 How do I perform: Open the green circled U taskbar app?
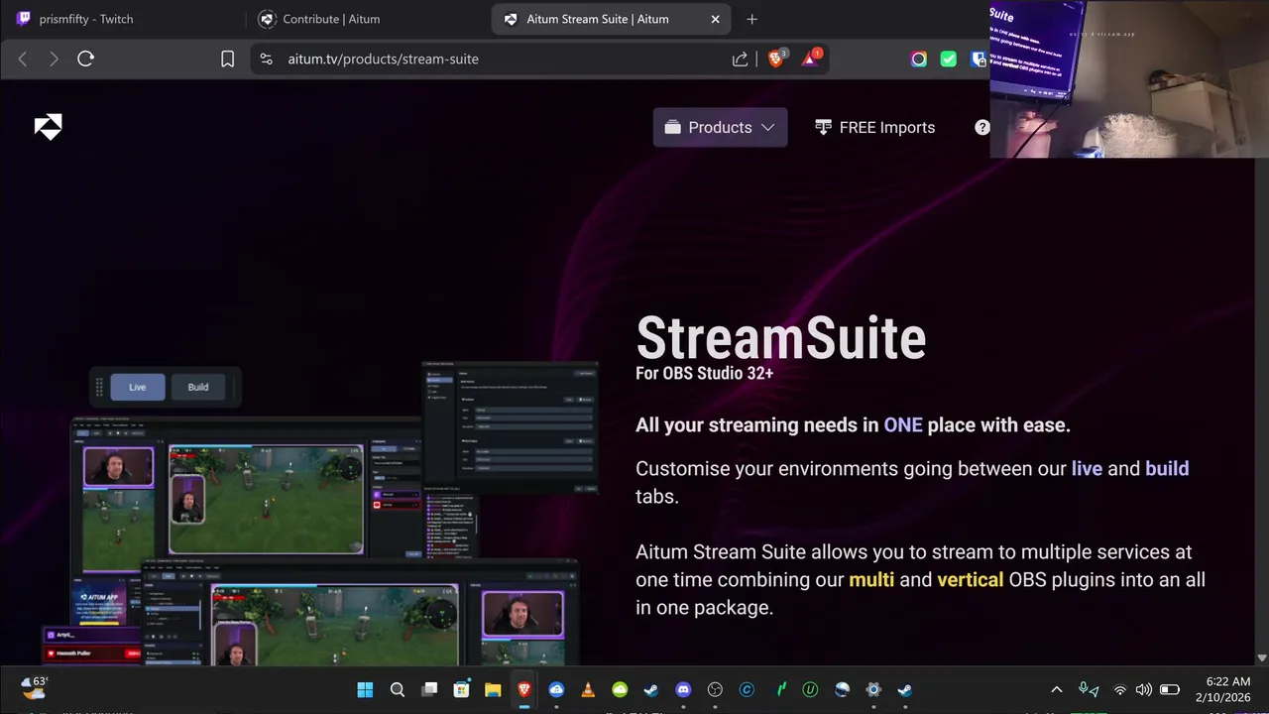click(x=810, y=689)
